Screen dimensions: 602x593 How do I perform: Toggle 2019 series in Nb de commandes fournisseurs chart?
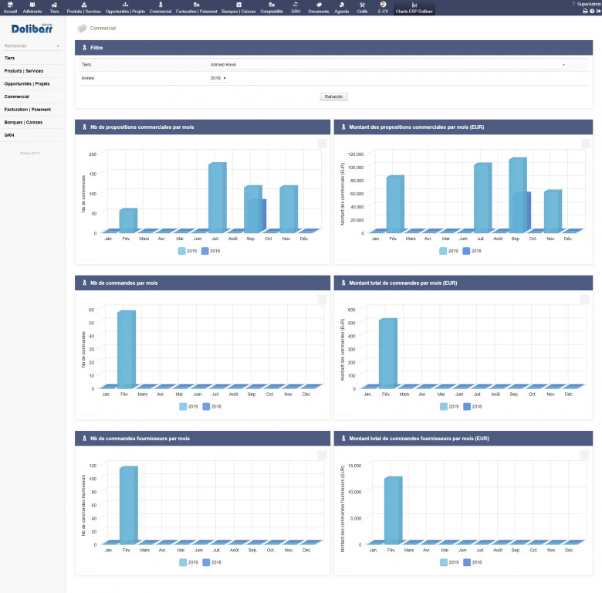pyautogui.click(x=188, y=562)
